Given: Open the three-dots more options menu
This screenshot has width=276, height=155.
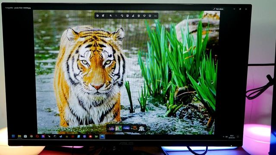Looking at the screenshot, I should pyautogui.click(x=155, y=16).
